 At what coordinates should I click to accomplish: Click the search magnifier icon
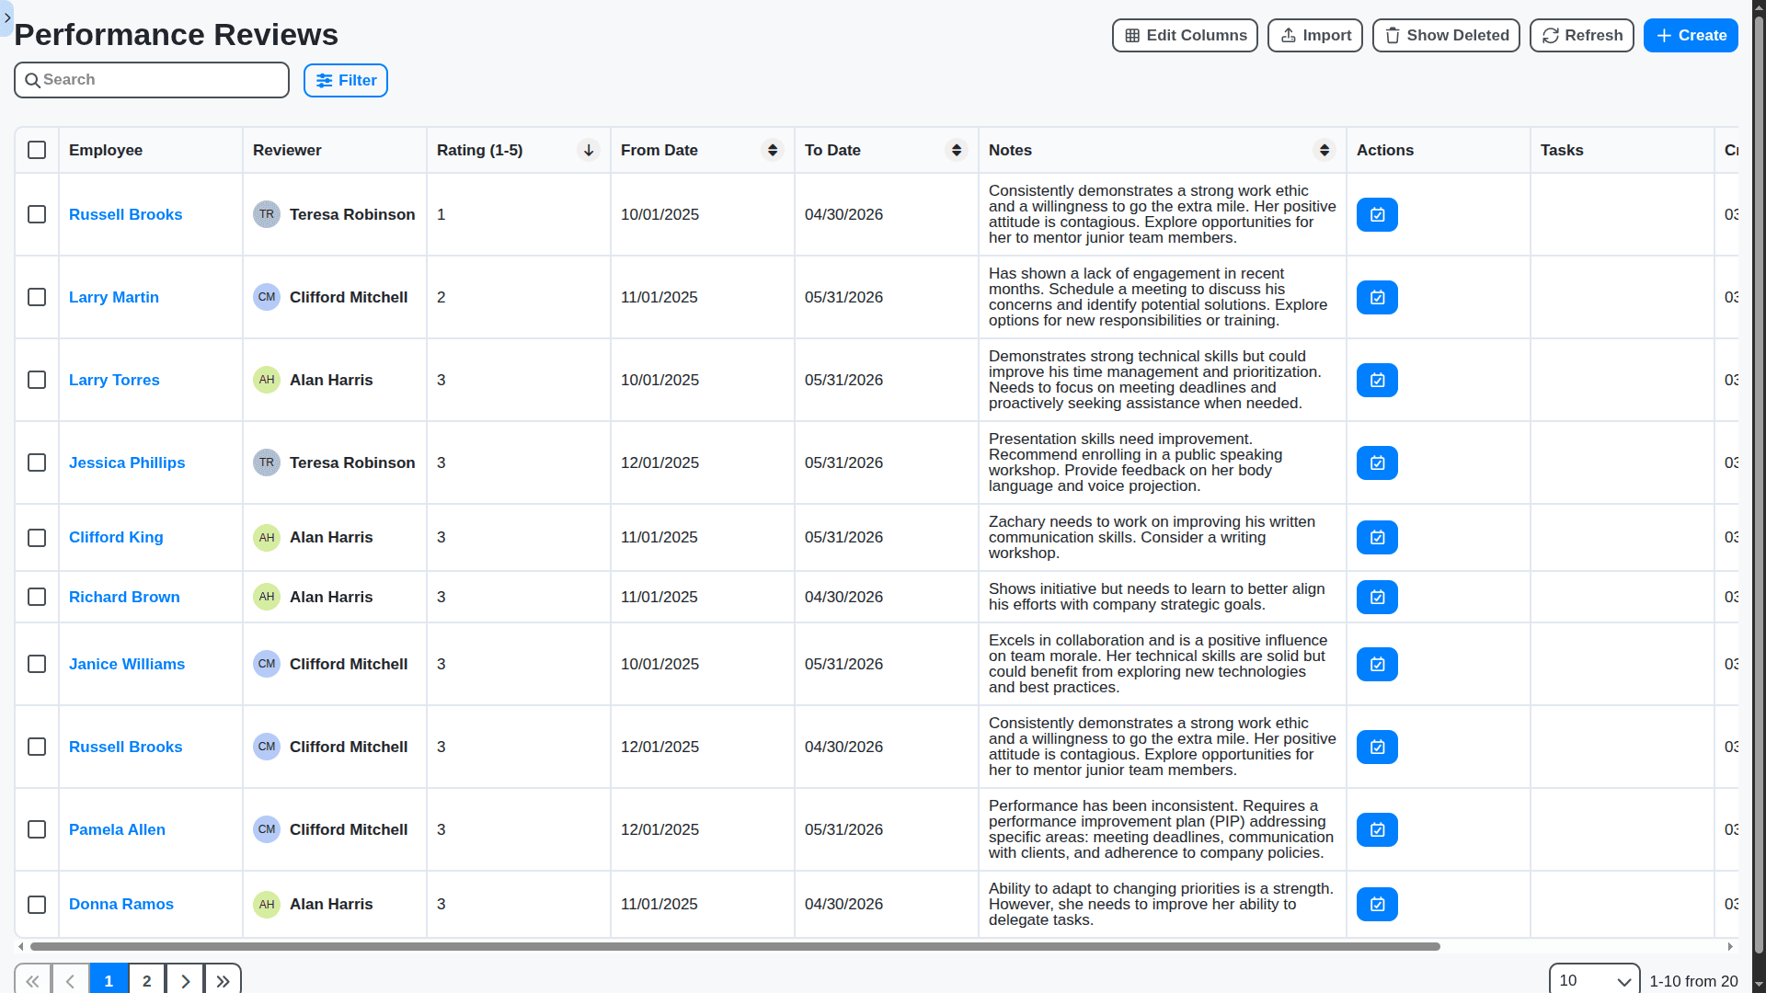tap(33, 80)
